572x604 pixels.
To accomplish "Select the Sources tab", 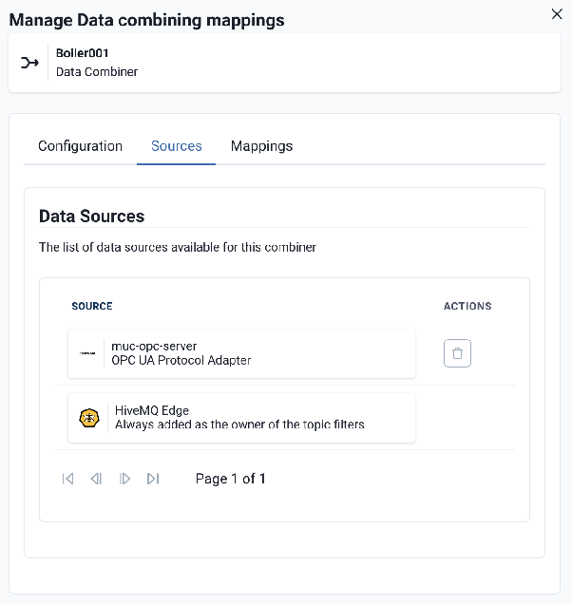I will click(177, 146).
